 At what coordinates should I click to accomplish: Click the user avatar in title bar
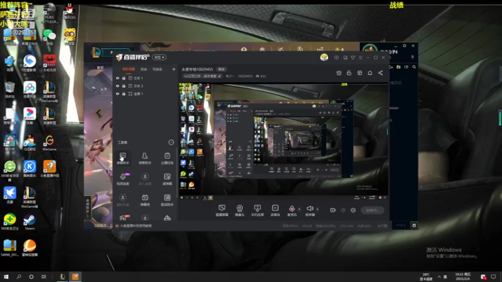click(x=324, y=57)
